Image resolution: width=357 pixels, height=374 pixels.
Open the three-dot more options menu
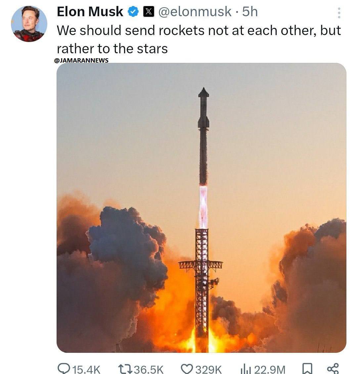tap(339, 13)
